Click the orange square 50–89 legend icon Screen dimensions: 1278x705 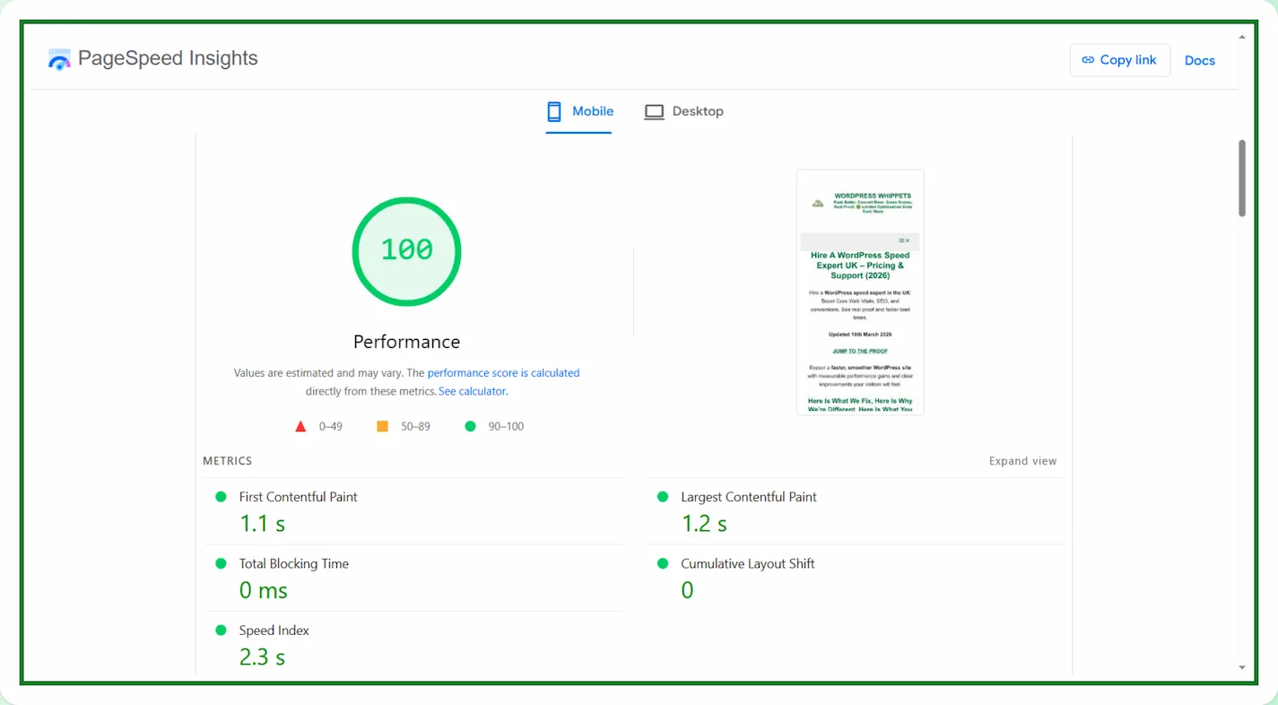(382, 427)
